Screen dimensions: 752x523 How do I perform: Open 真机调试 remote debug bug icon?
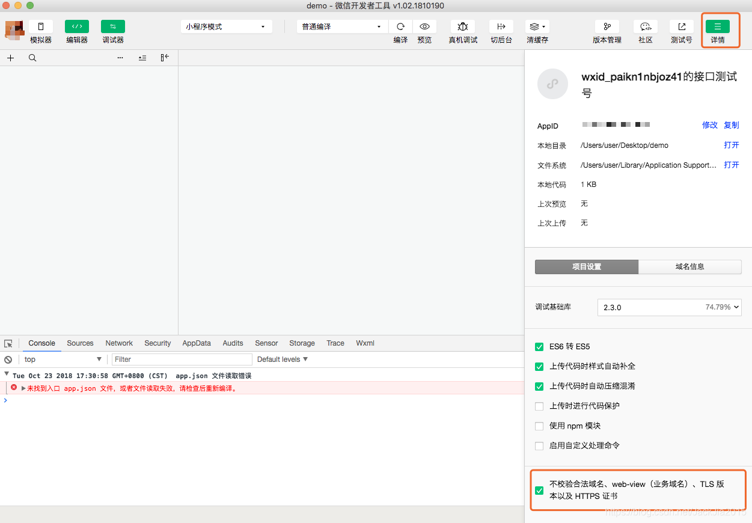coord(463,26)
